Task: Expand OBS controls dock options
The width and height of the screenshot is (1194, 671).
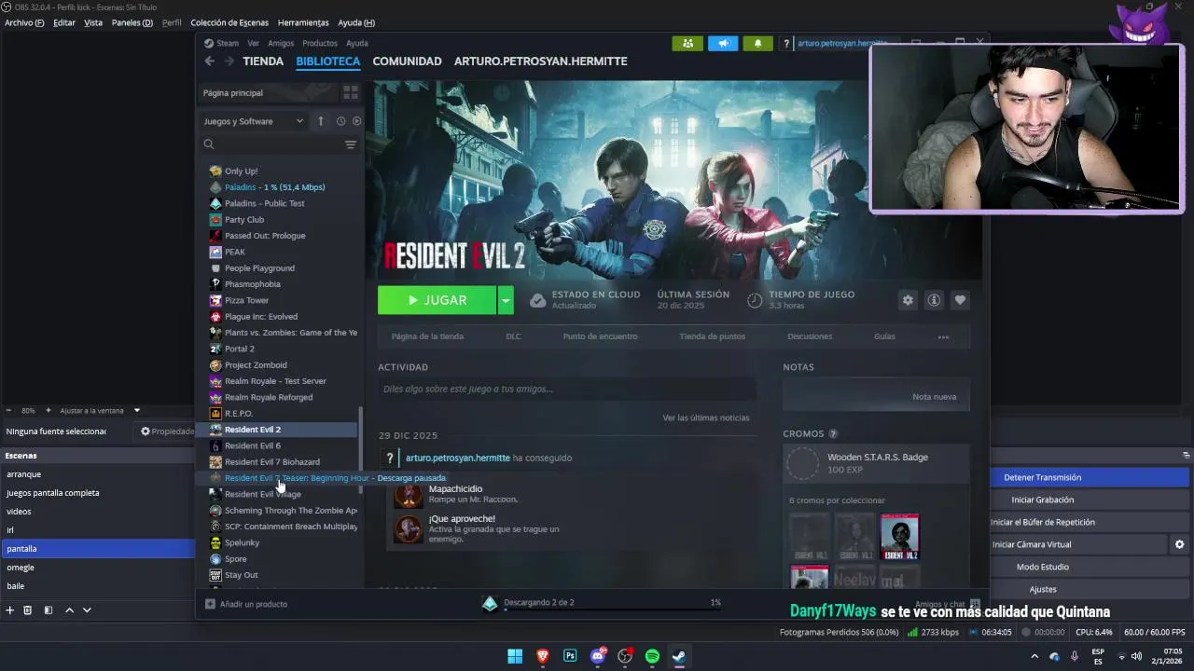Action: [1186, 455]
